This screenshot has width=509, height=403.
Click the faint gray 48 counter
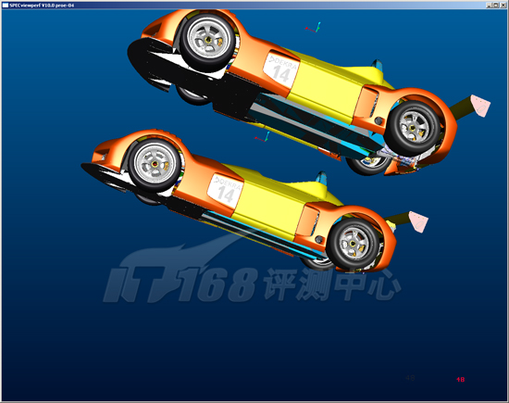tap(410, 378)
